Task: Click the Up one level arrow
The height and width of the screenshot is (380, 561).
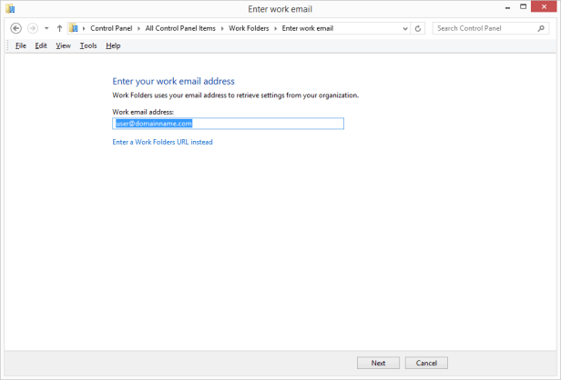Action: click(59, 28)
